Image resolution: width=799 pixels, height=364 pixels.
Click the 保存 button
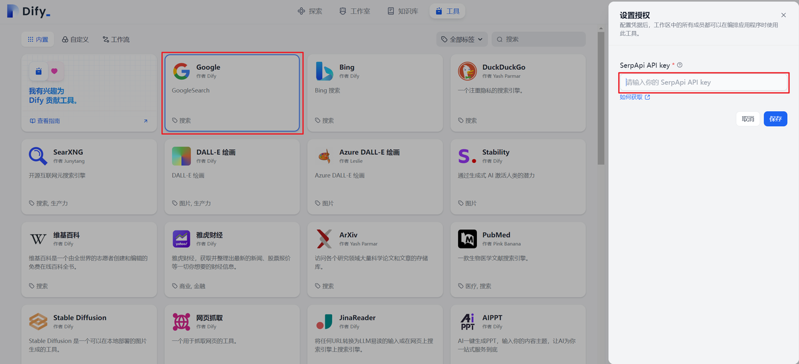pos(775,119)
